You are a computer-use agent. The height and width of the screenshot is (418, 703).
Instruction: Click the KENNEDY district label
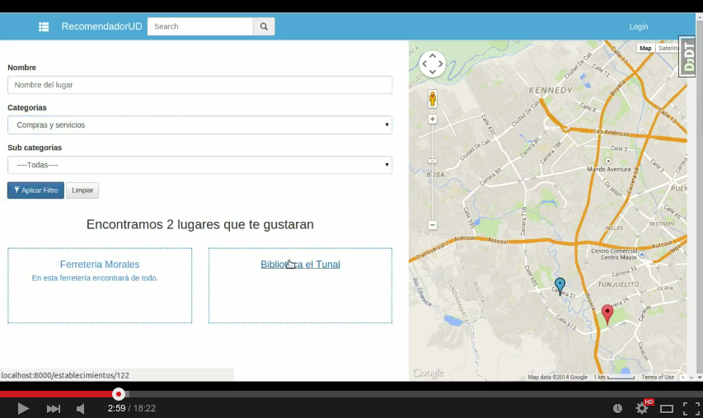click(x=551, y=90)
